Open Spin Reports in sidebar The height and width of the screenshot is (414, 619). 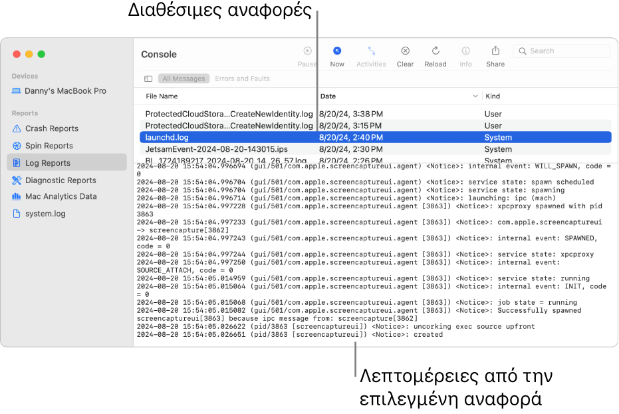[x=49, y=146]
